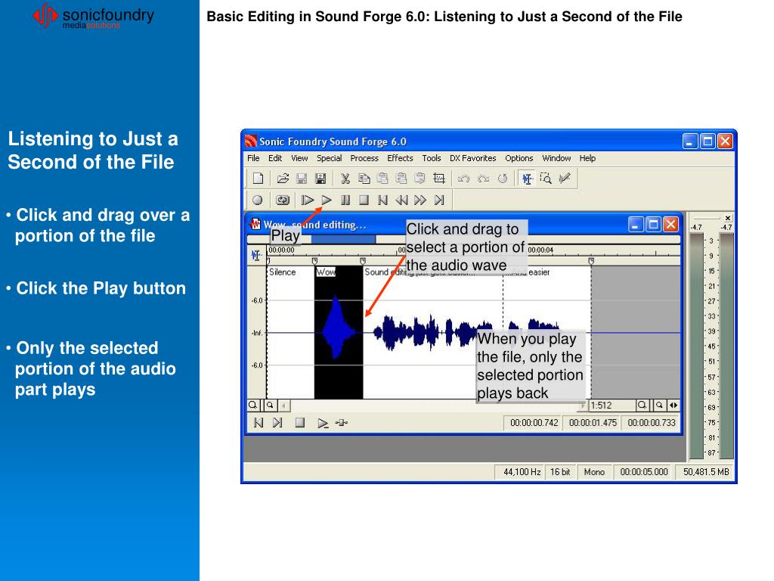Viewport: 774px width, 581px height.
Task: Open the Options menu
Action: click(519, 158)
